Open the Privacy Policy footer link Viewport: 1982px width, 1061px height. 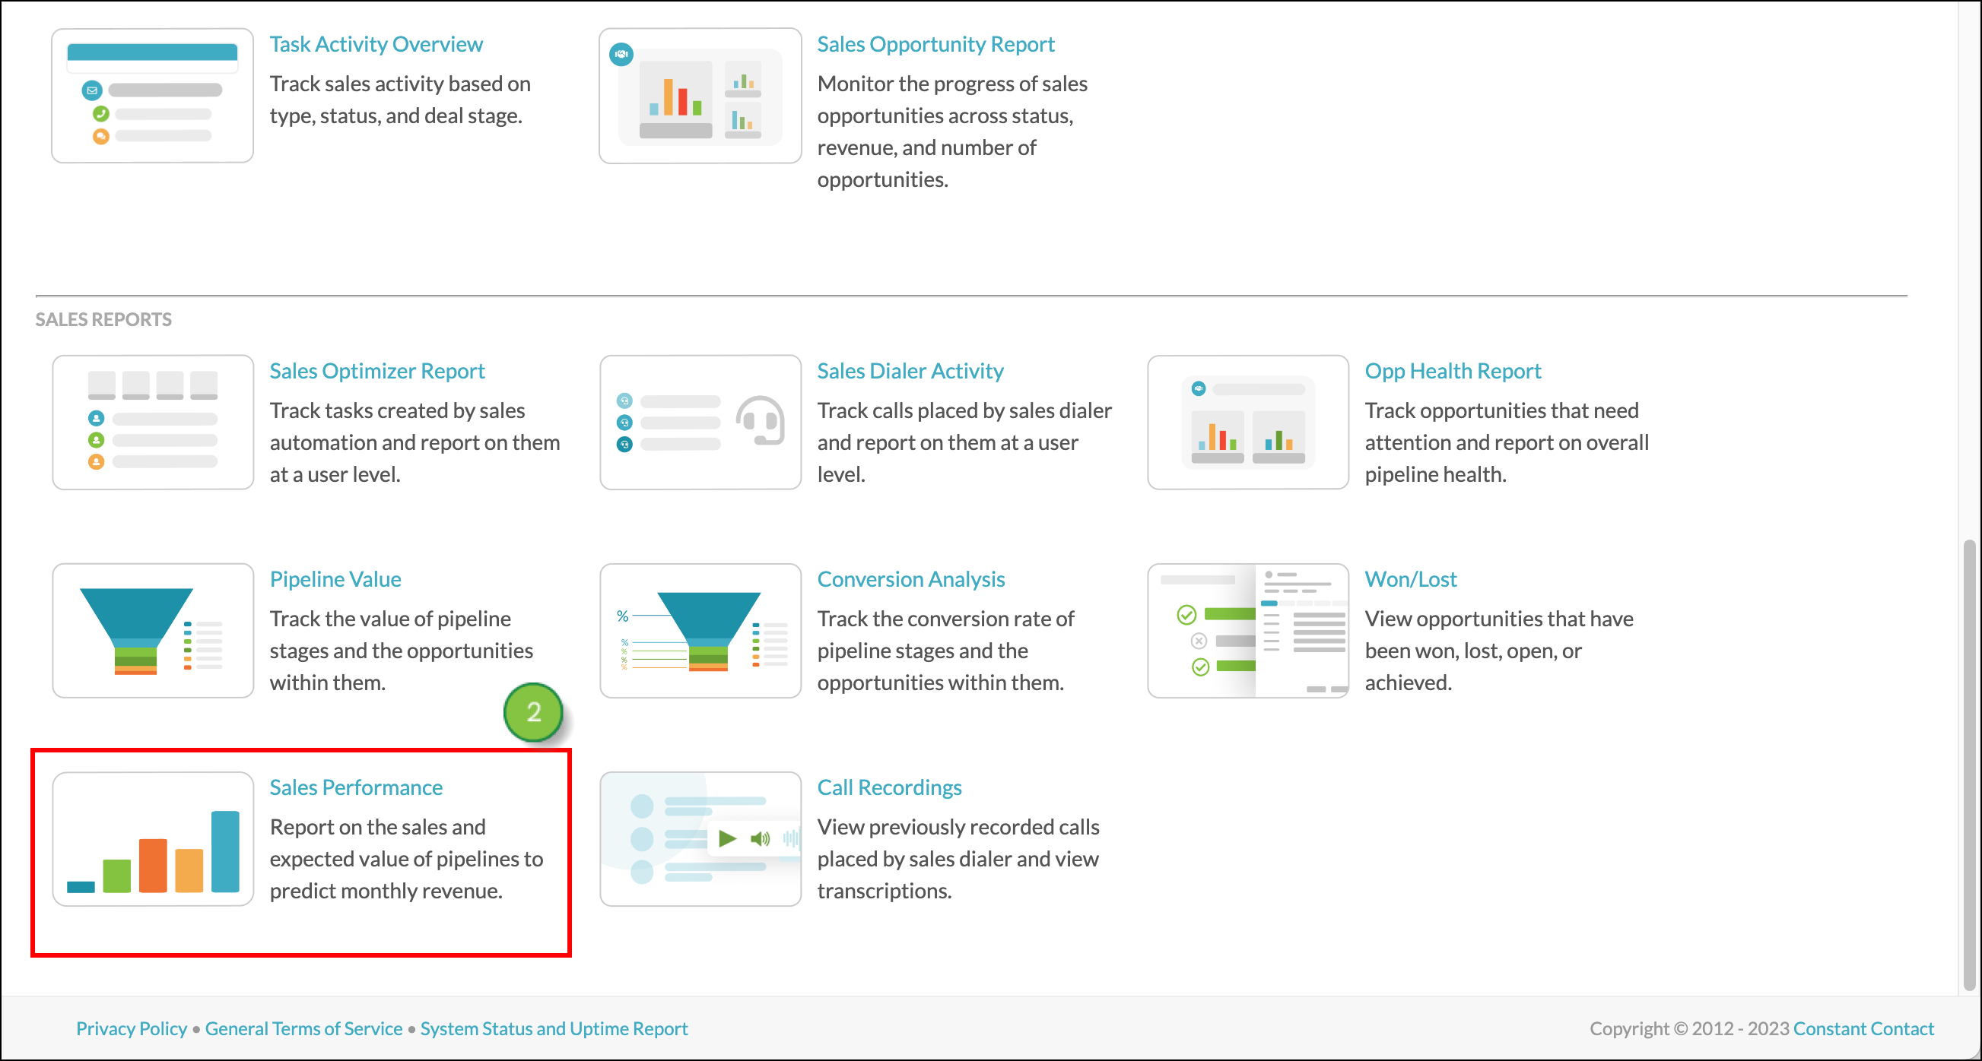[132, 1028]
